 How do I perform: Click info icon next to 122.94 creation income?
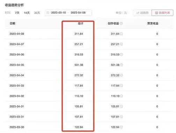point(122,127)
